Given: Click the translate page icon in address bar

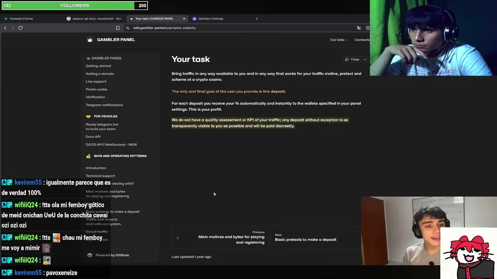Looking at the screenshot, I should (x=359, y=28).
